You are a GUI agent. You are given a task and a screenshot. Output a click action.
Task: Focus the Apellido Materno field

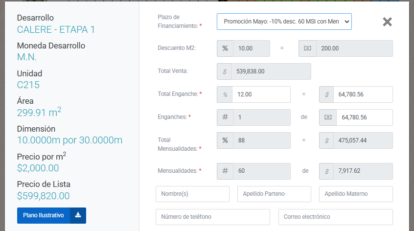pyautogui.click(x=356, y=194)
